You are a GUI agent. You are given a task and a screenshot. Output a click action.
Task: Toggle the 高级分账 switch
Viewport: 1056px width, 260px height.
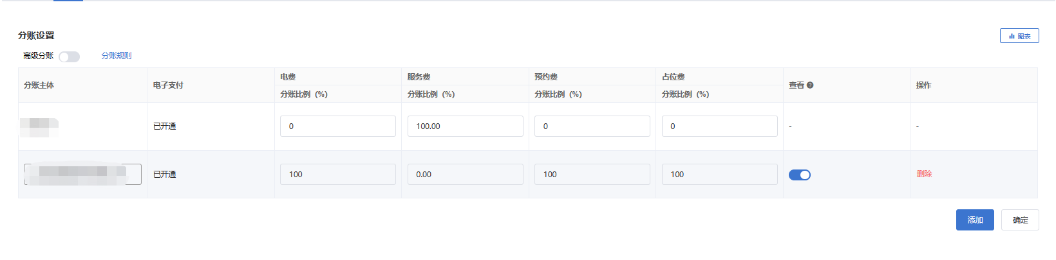(x=69, y=56)
